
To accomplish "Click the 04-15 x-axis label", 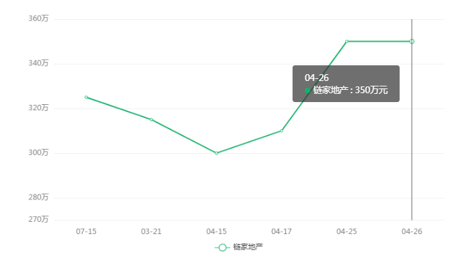I will click(x=216, y=231).
